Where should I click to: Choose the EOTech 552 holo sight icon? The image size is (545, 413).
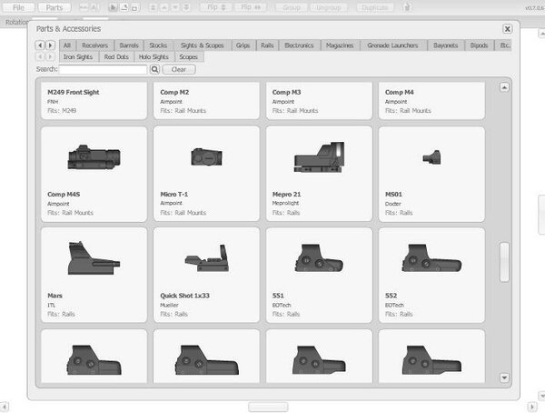[431, 259]
